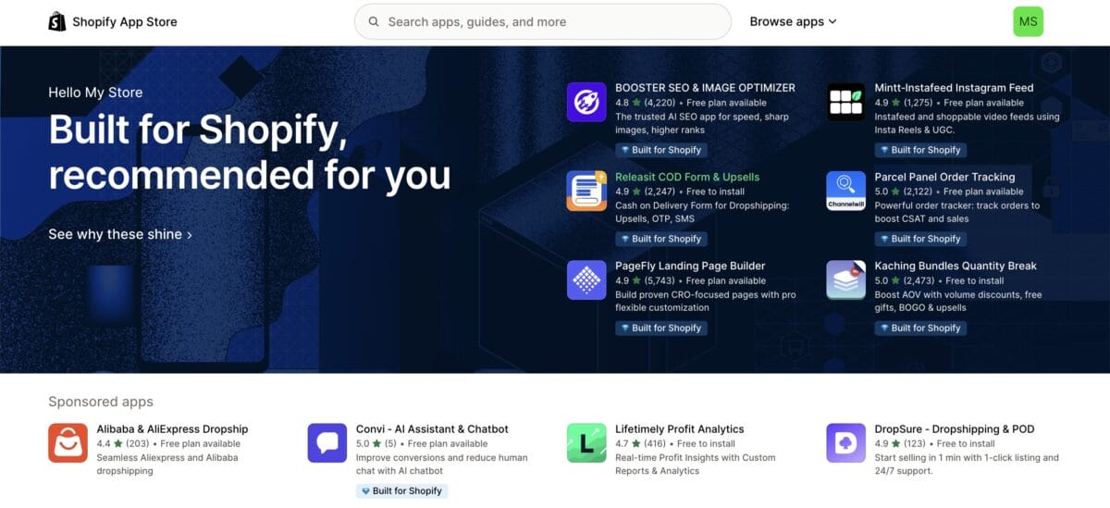Viewport: 1110px width, 508px height.
Task: Click Built for Shopify badge under Convi
Action: 401,491
